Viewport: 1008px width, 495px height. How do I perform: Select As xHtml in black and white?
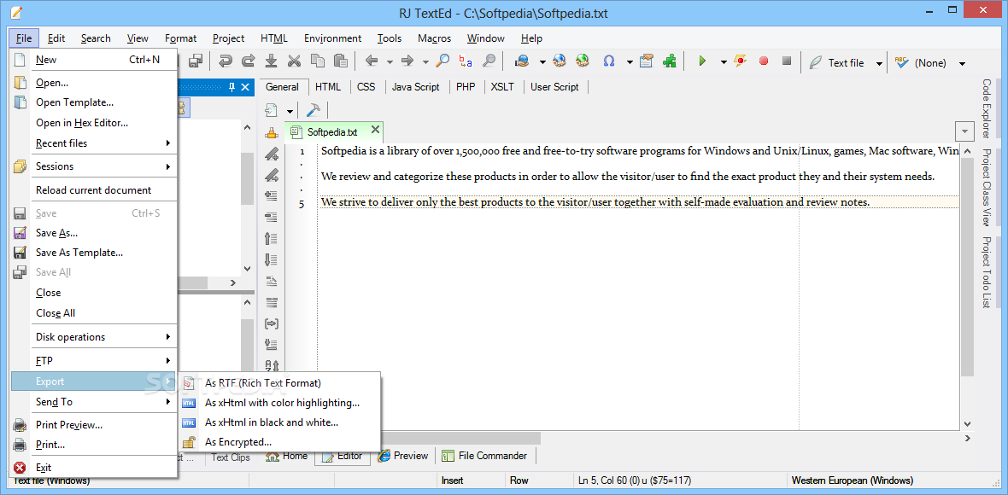tap(279, 422)
